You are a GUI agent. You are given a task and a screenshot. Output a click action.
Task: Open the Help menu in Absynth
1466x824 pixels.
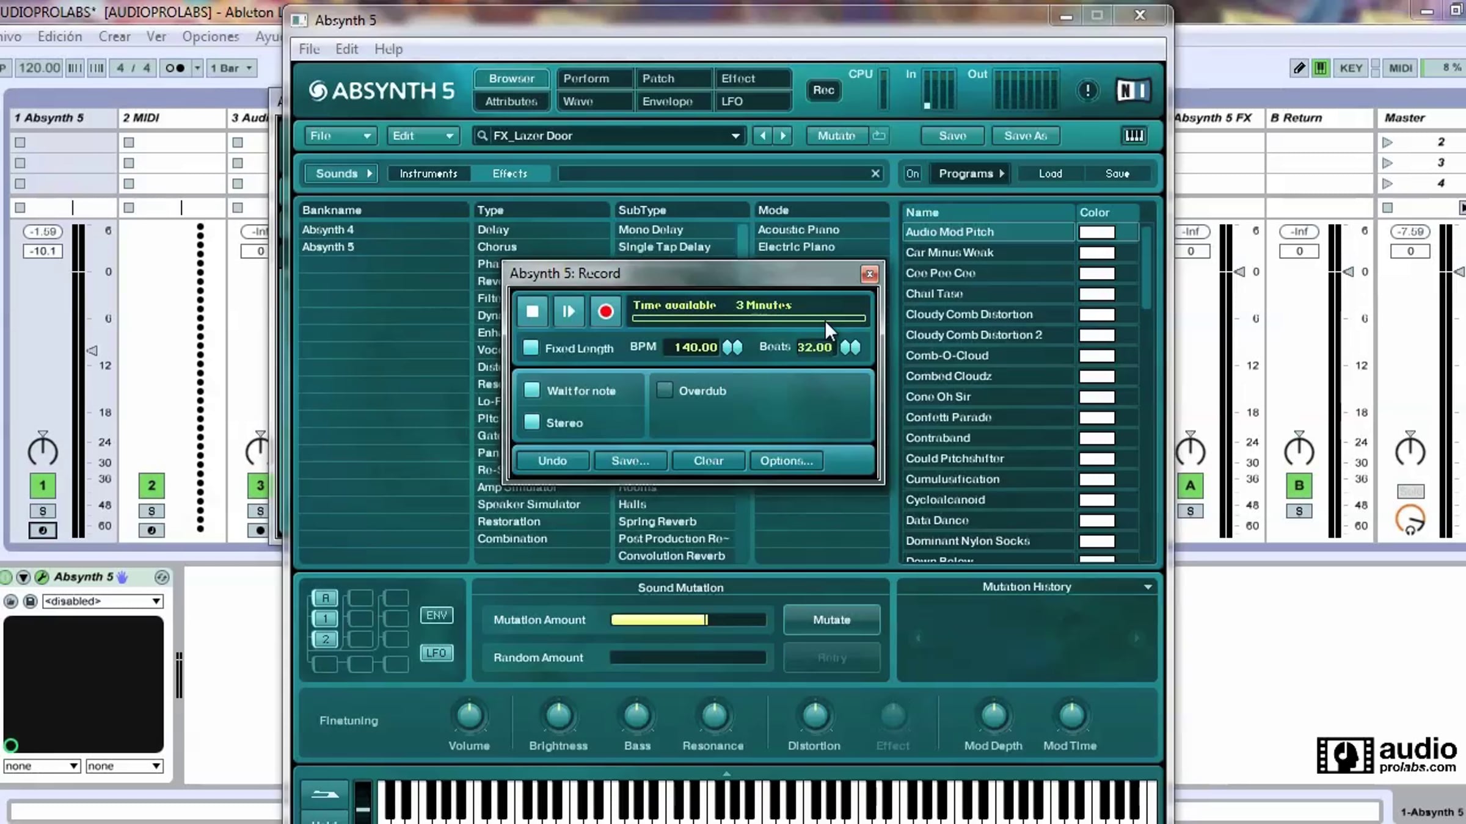[x=388, y=49]
